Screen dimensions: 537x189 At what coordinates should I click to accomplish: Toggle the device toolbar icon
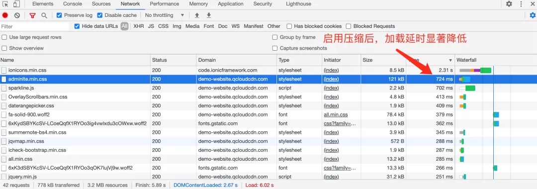tap(16, 4)
